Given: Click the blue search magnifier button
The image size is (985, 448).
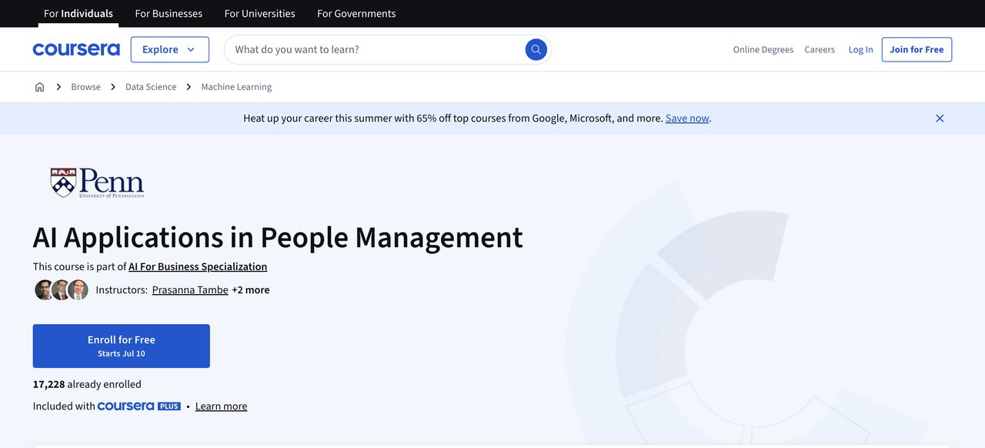Looking at the screenshot, I should (x=536, y=49).
